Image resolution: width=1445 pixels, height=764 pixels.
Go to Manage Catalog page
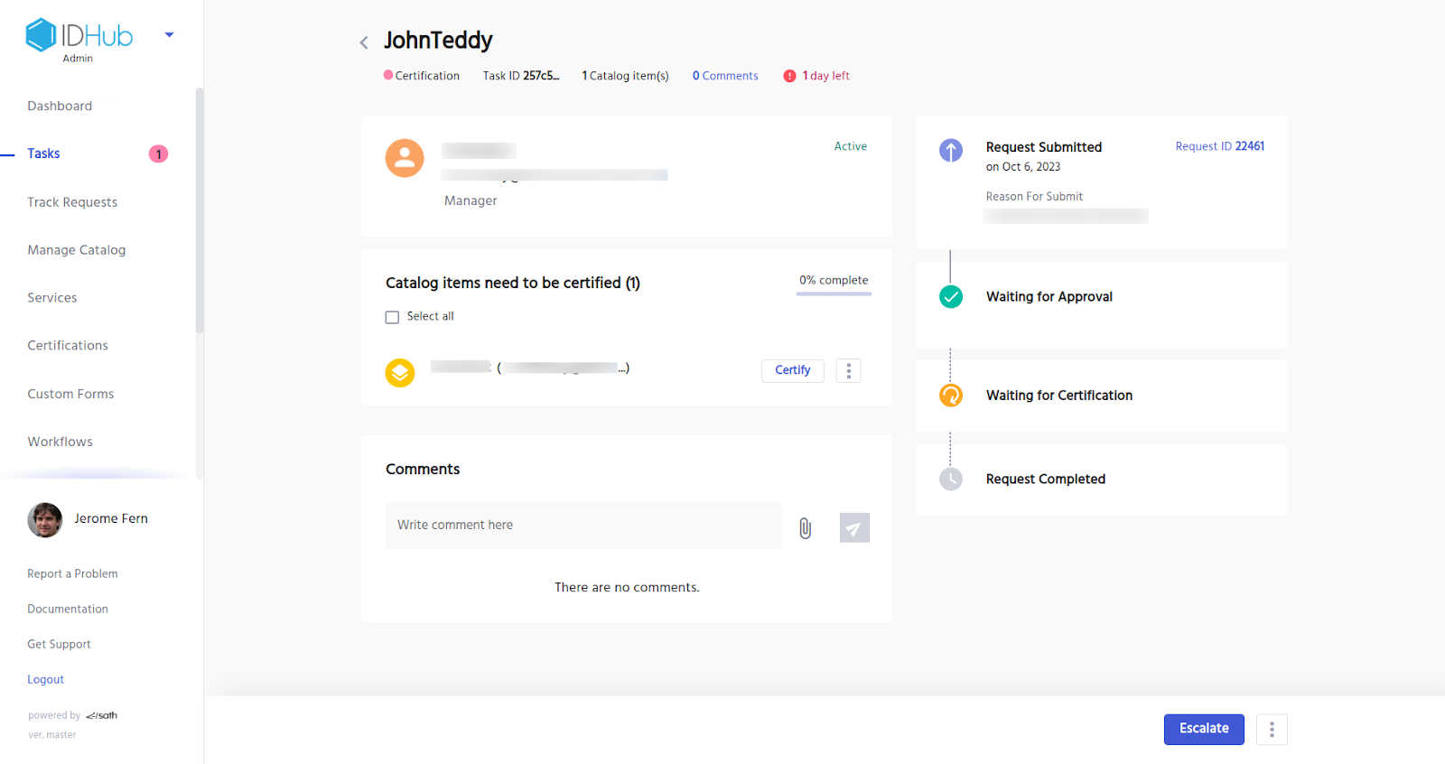pyautogui.click(x=77, y=250)
